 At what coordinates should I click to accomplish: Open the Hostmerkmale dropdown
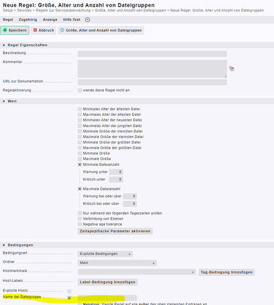coord(136,272)
